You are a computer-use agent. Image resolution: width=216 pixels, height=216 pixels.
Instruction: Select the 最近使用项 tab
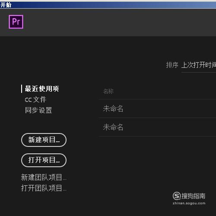42,89
